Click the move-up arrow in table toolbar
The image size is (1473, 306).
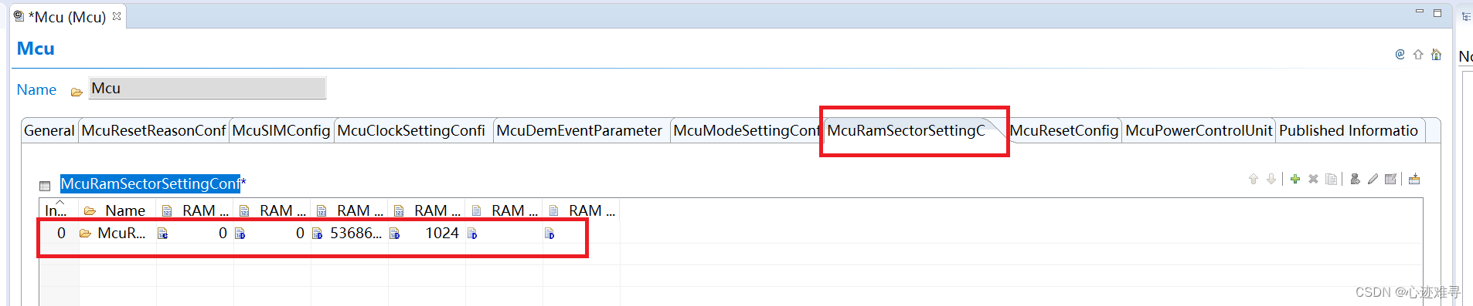[1254, 179]
